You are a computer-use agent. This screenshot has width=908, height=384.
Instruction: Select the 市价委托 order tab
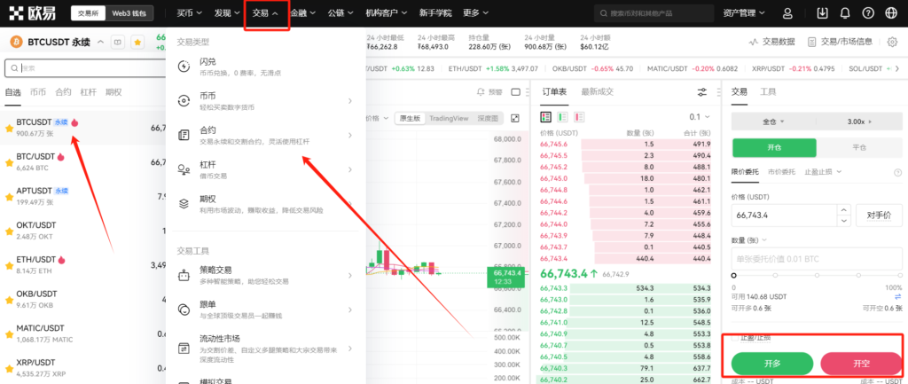click(x=781, y=172)
